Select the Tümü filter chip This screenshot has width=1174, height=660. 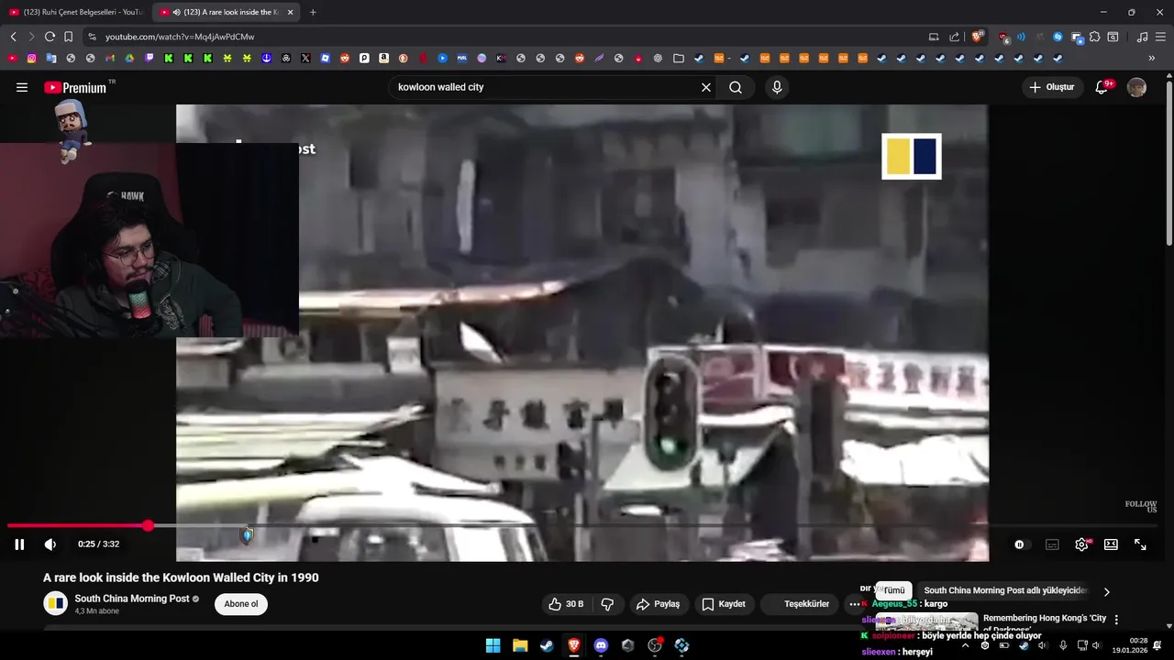click(894, 591)
